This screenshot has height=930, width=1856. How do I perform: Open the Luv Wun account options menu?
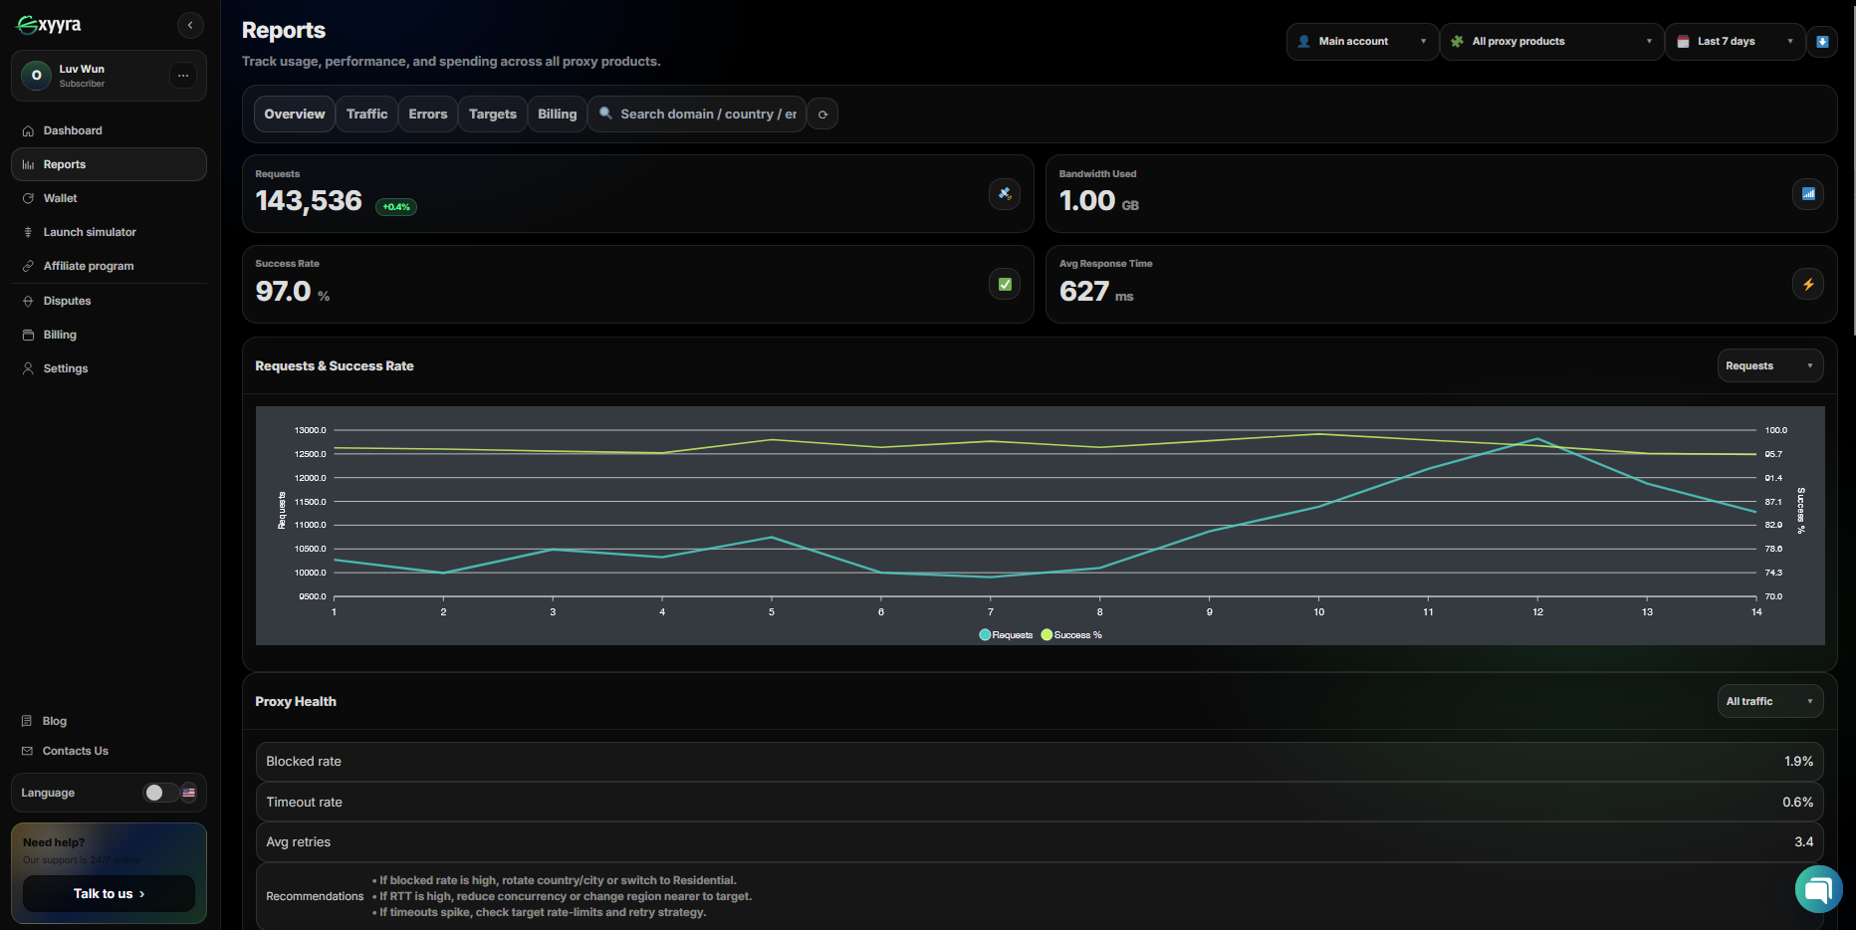tap(183, 76)
